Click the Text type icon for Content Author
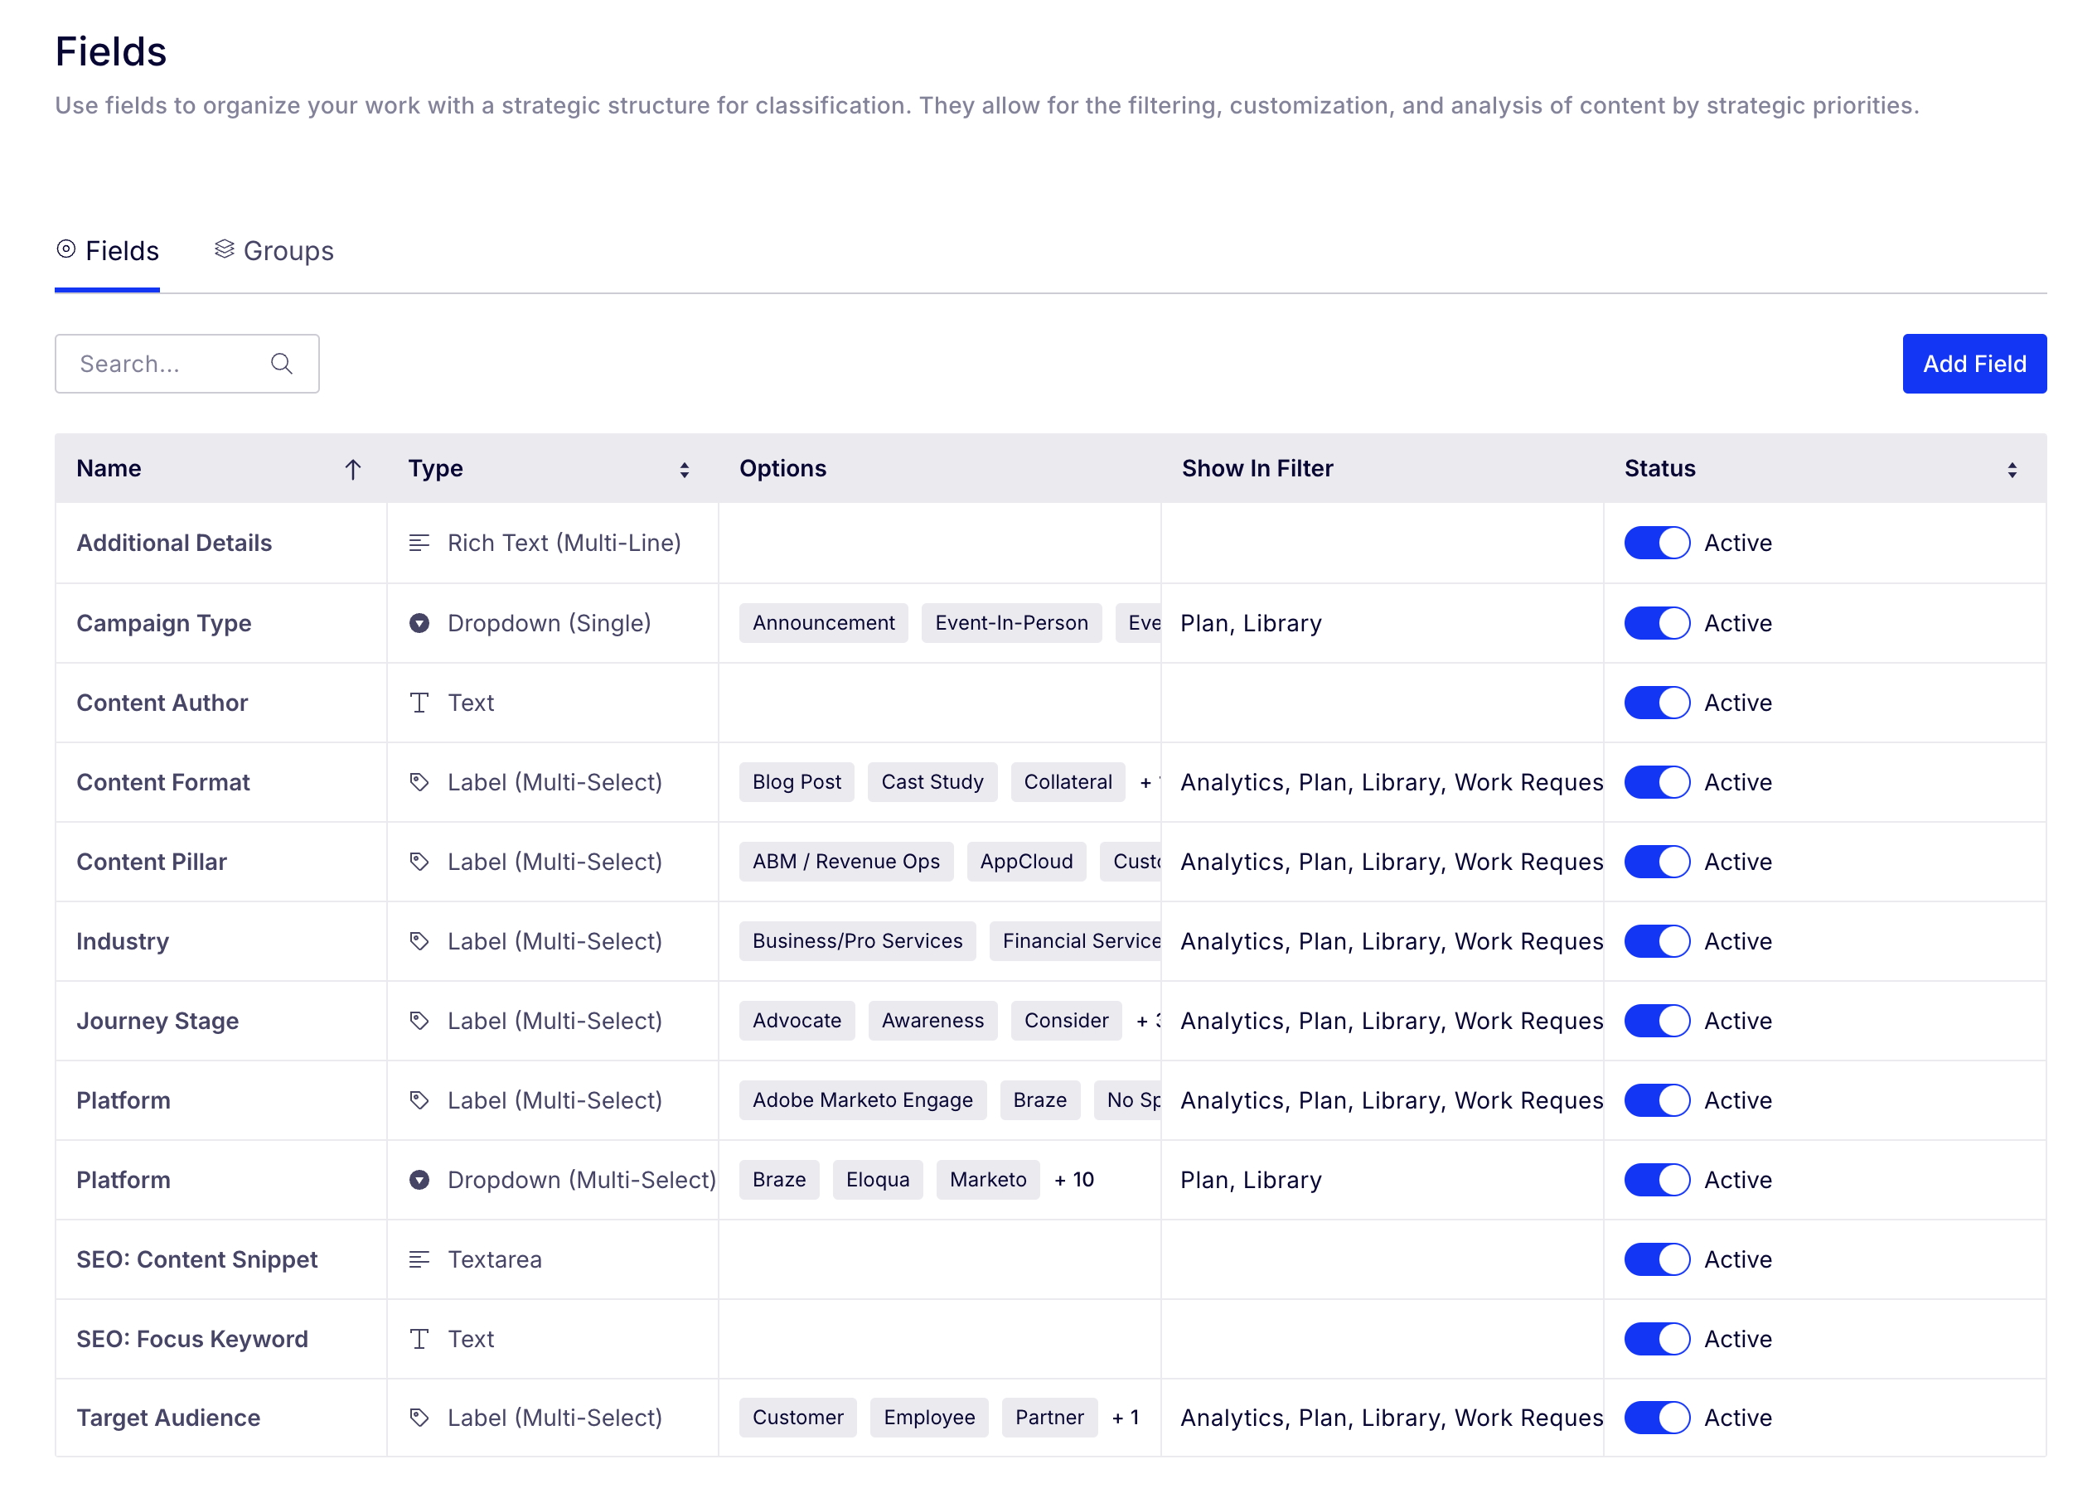Viewport: 2097px width, 1493px height. (x=419, y=703)
